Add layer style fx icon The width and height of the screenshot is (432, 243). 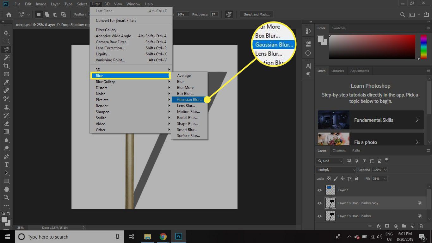click(x=379, y=226)
